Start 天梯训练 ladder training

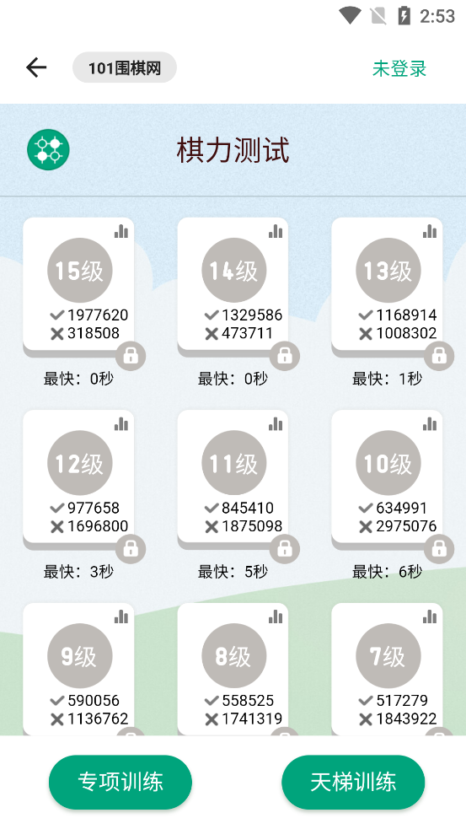point(353,782)
